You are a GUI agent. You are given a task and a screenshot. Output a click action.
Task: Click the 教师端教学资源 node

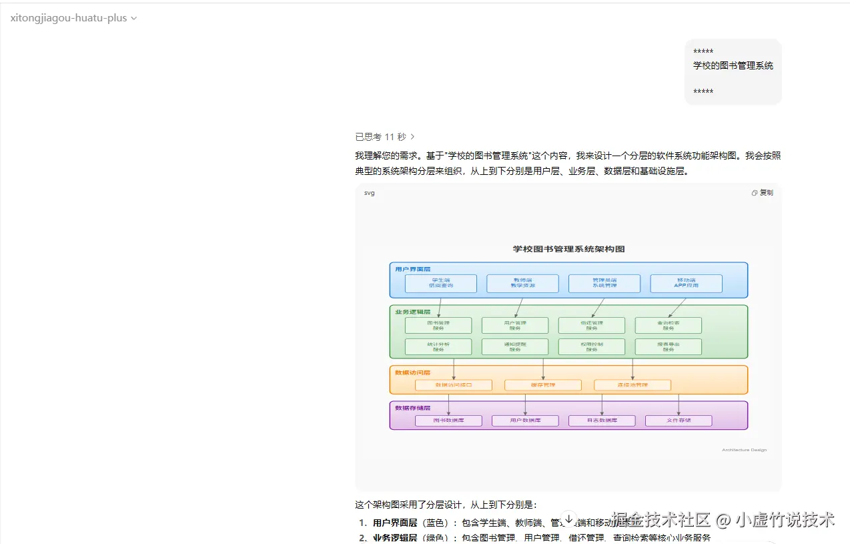(522, 283)
